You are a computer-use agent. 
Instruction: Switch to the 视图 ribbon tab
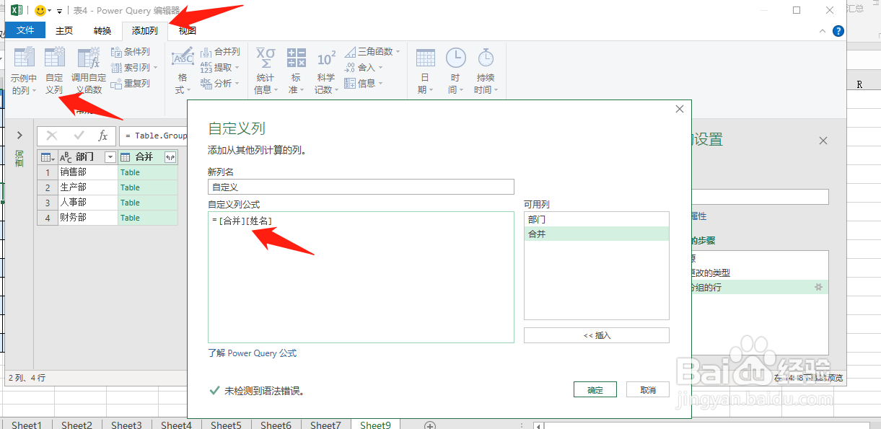pyautogui.click(x=186, y=31)
